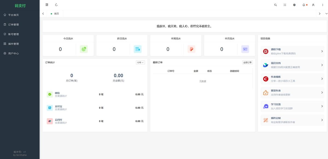Screen dimensions: 328x159
Task: Open the vertical more-options menu
Action: [323, 5]
